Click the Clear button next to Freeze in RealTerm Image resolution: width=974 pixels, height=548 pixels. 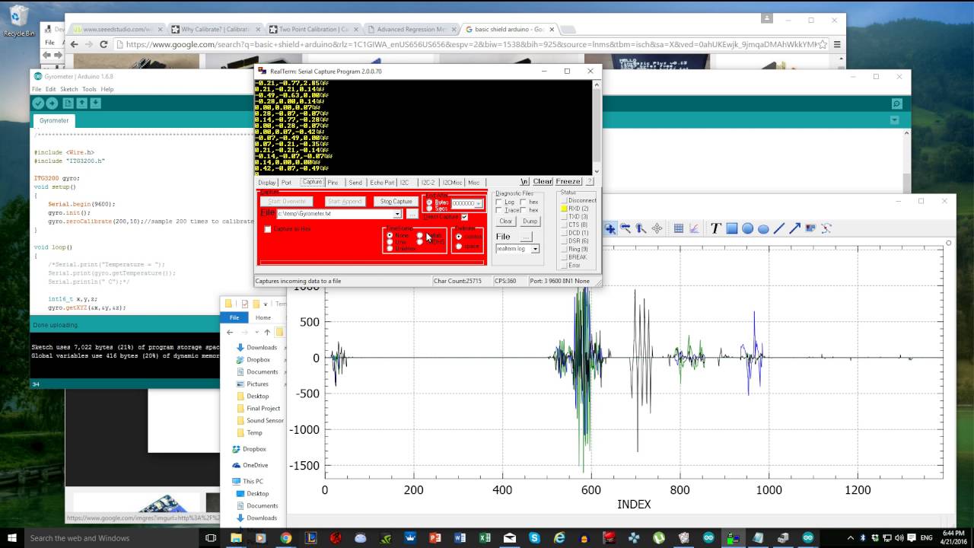point(543,182)
